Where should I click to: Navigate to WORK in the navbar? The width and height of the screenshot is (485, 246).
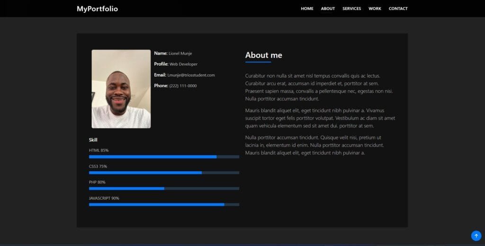[x=375, y=9]
